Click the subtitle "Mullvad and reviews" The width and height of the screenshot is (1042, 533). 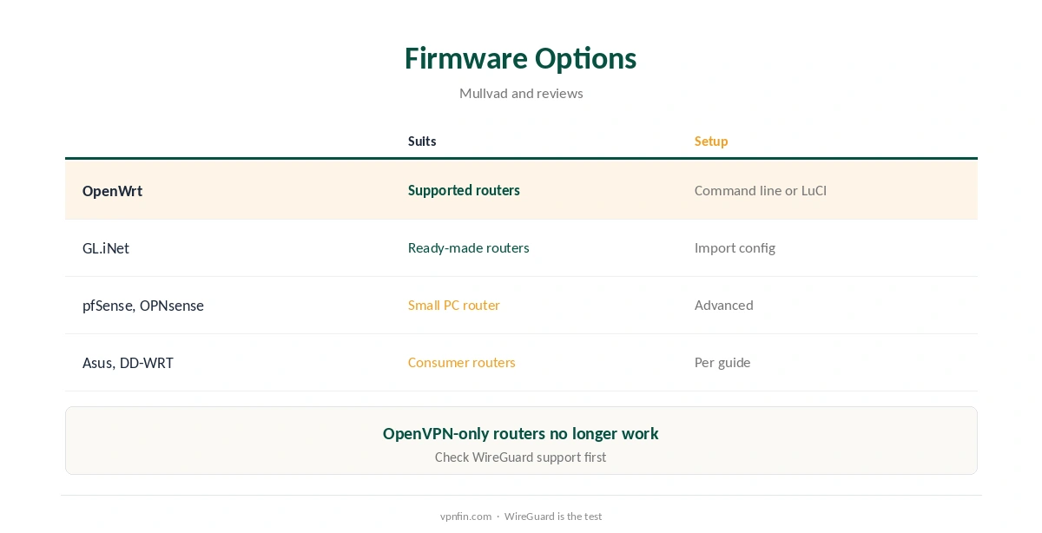[x=521, y=94]
